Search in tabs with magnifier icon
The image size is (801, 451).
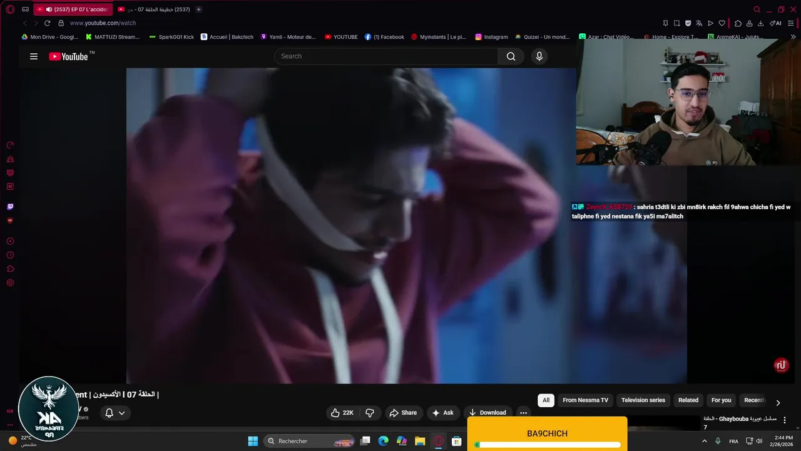pos(757,9)
